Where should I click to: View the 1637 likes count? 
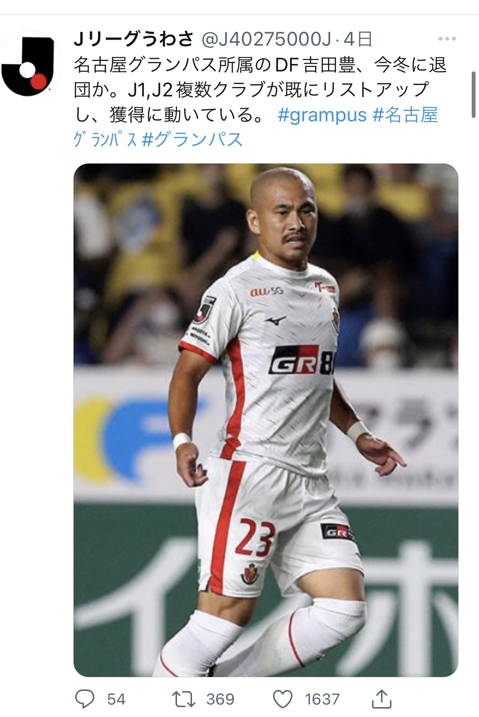pos(322,699)
